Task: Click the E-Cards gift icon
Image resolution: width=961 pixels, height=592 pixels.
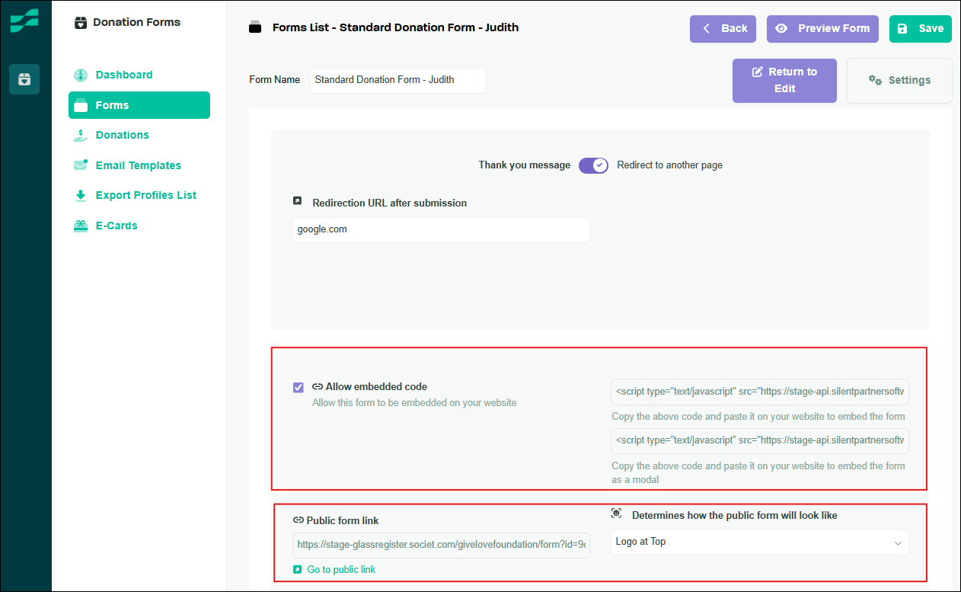Action: pos(81,226)
